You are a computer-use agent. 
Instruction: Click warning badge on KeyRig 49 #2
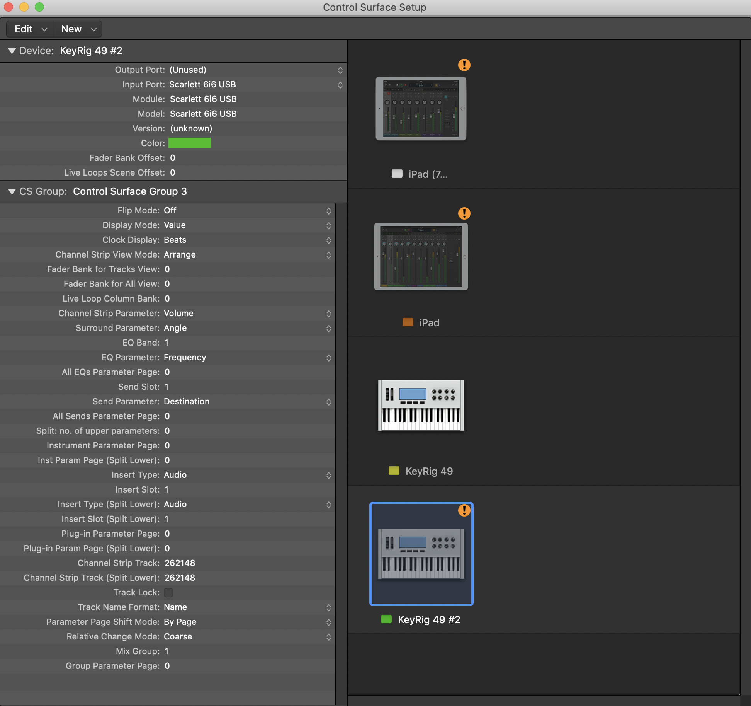pos(464,510)
